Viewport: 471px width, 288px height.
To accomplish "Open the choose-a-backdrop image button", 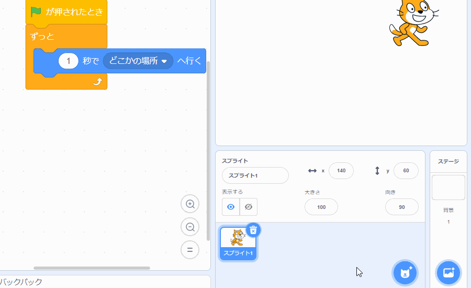I will (x=448, y=273).
